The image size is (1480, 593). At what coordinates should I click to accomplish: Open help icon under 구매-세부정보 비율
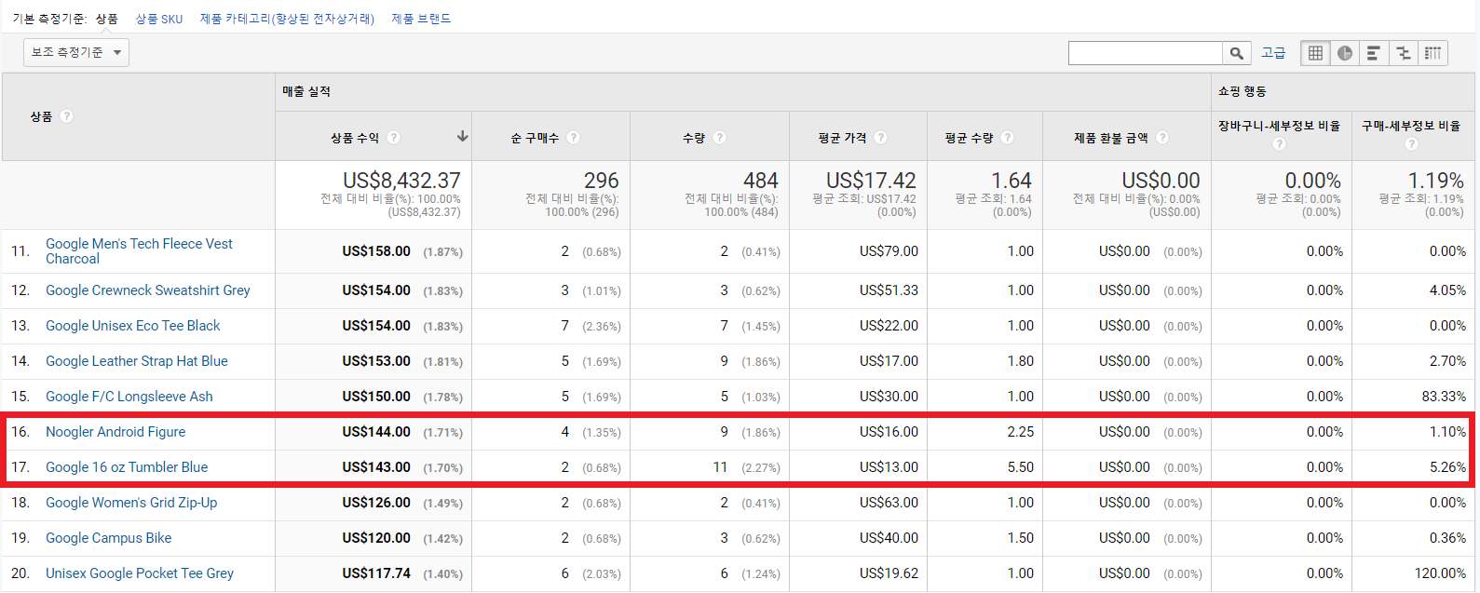(1412, 144)
